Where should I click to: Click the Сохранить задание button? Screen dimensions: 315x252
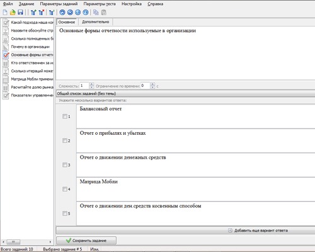[x=86, y=241]
